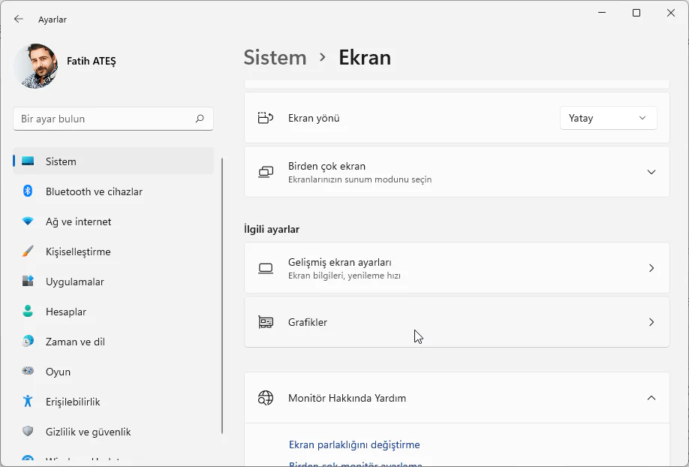Screen dimensions: 689x467
Task: Click the profile picture of Fatih ATEŞ
Action: (36, 65)
